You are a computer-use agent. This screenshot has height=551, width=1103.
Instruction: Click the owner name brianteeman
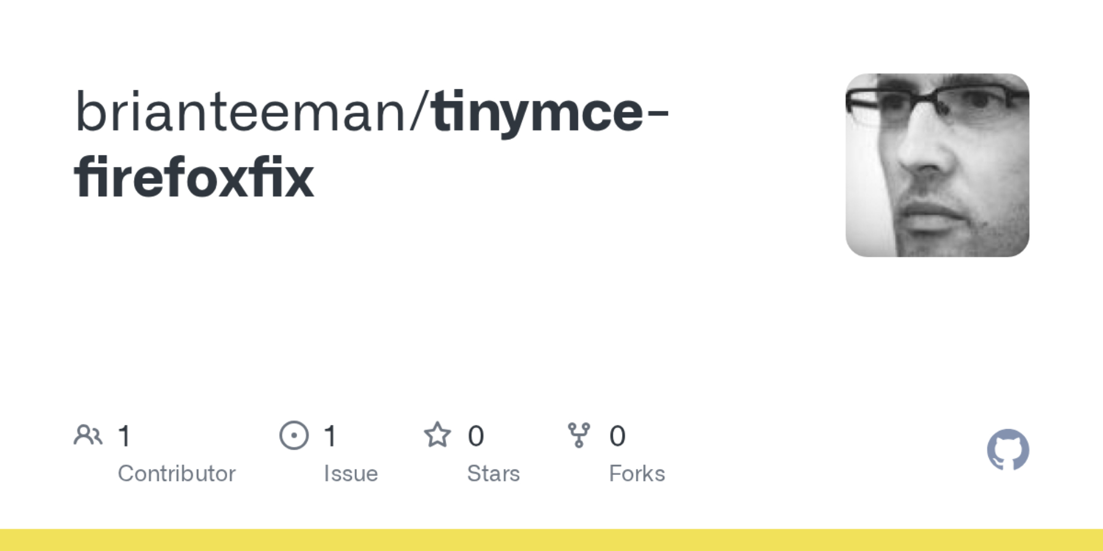(x=240, y=113)
